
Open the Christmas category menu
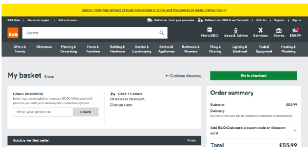(44, 47)
